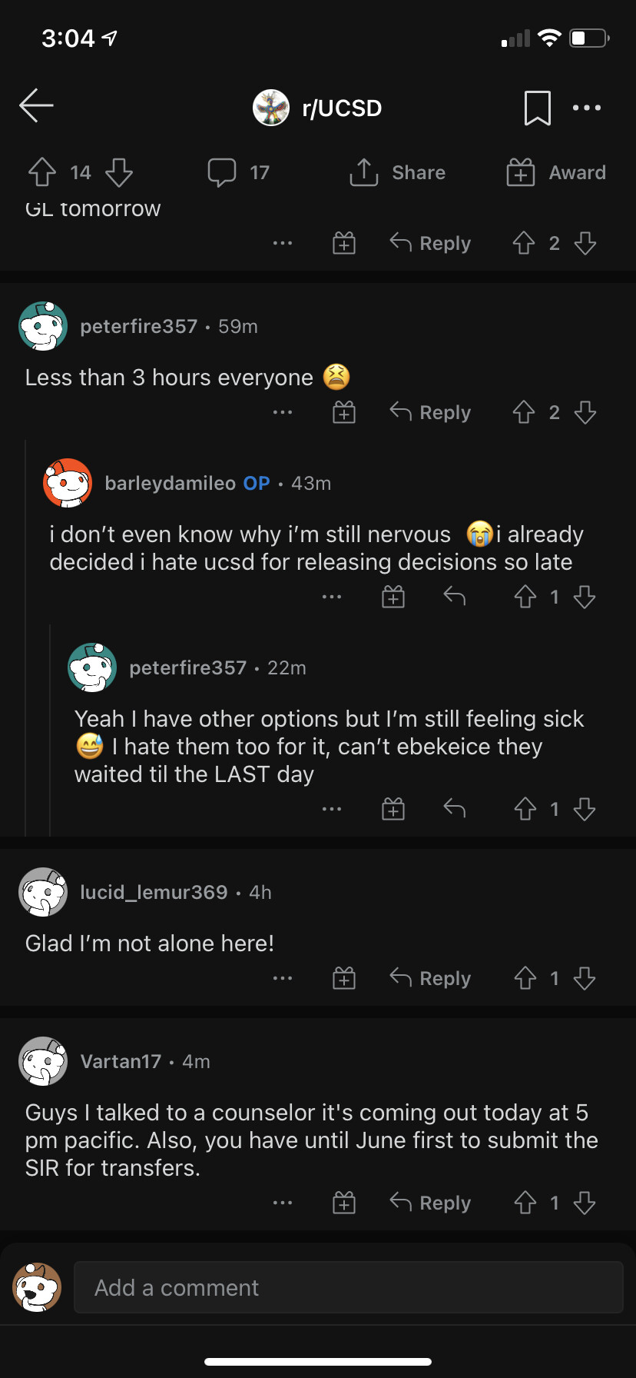Screen dimensions: 636x1378
Task: Tap award icon on lucid_lemur369's comment
Action: (x=344, y=978)
